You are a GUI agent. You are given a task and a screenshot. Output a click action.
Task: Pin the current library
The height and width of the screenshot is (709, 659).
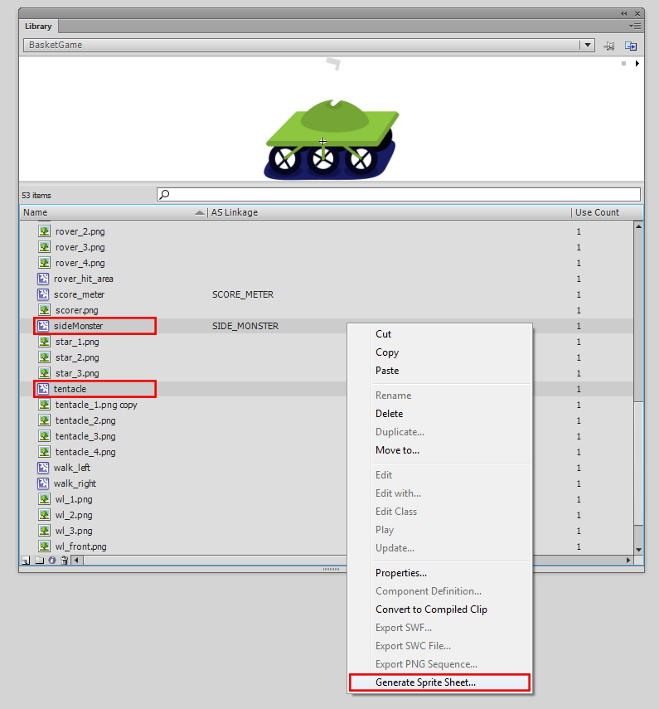pyautogui.click(x=609, y=46)
